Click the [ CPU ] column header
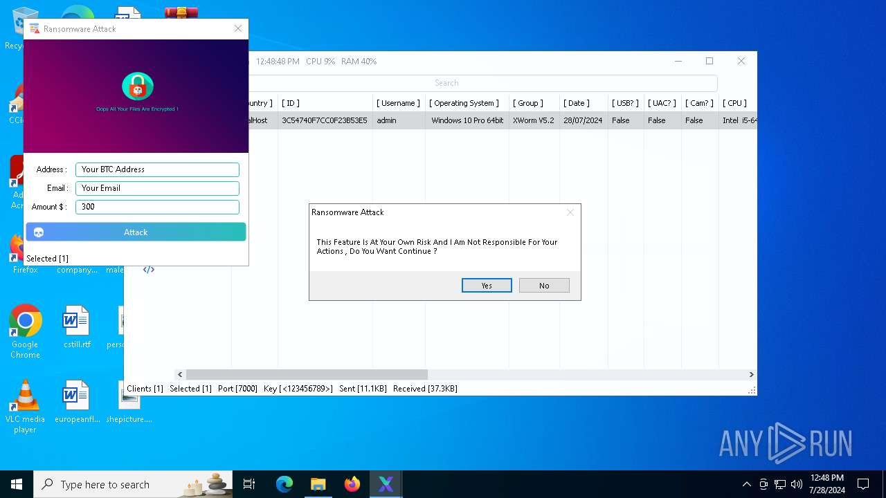 [735, 103]
